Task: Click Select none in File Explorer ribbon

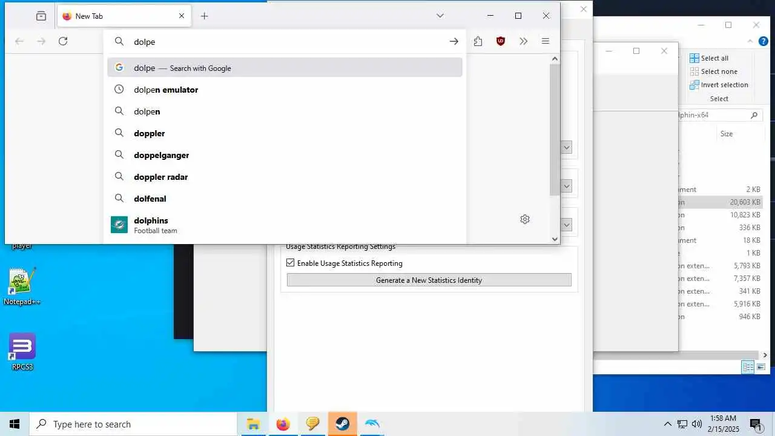Action: point(714,71)
